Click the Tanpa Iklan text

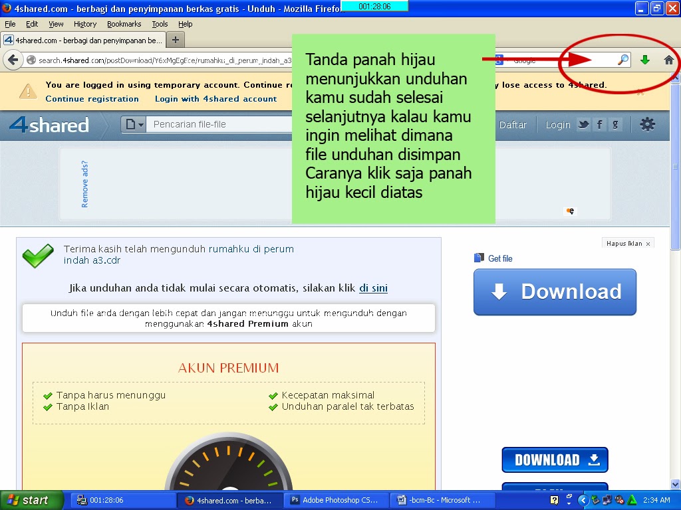point(82,406)
